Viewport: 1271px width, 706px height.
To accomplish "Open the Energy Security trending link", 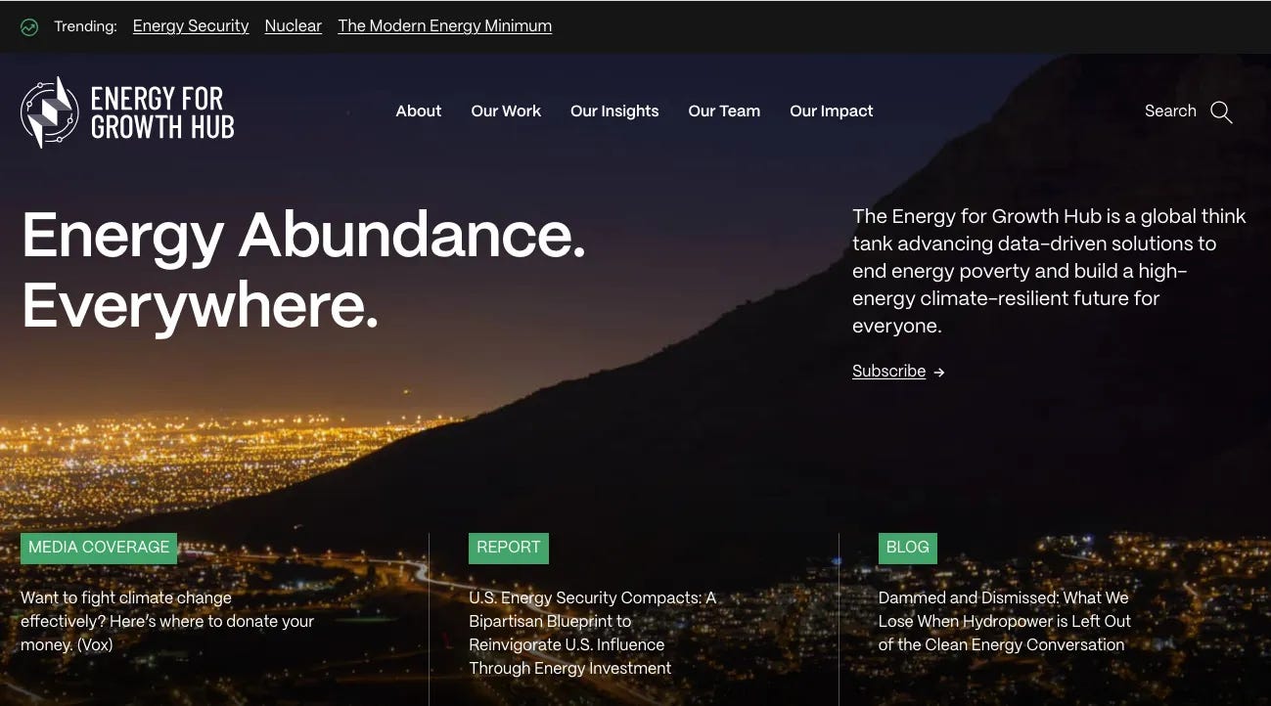I will [x=191, y=26].
